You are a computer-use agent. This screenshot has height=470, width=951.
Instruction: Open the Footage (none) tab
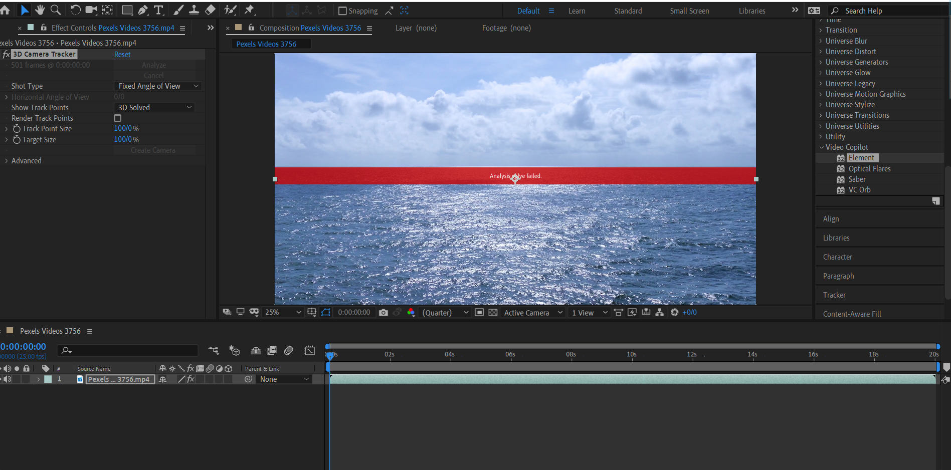[506, 28]
